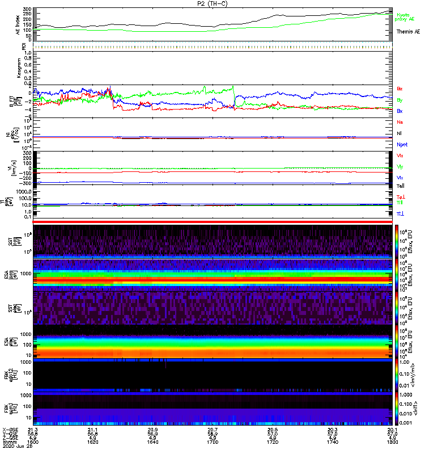Viewport: 425px width, 454px height.
Task: Click the "300" tick on AE Index axis
Action: click(27, 10)
